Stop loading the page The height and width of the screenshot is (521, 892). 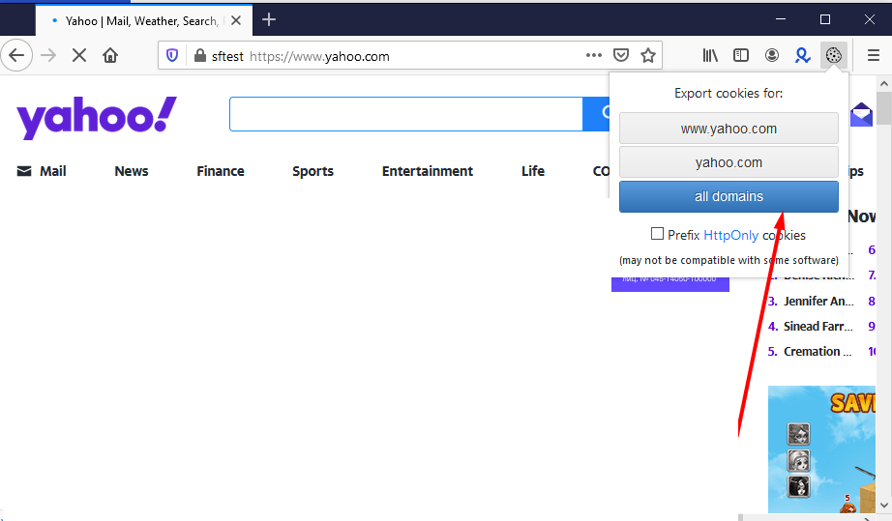79,55
